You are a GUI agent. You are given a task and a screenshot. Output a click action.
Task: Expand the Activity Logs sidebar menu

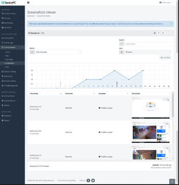(12, 43)
